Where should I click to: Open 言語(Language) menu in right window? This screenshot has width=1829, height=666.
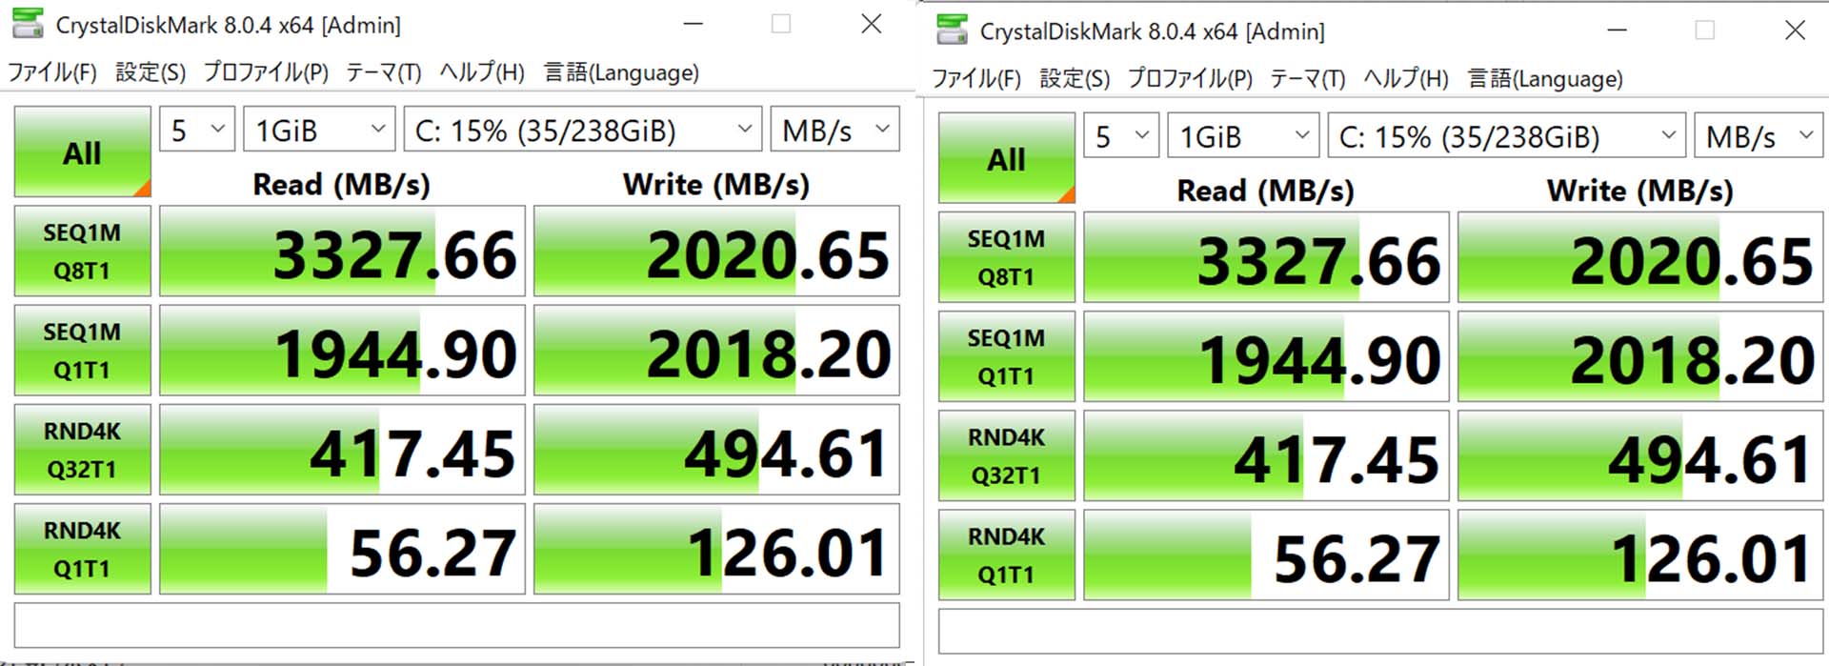pos(1545,78)
